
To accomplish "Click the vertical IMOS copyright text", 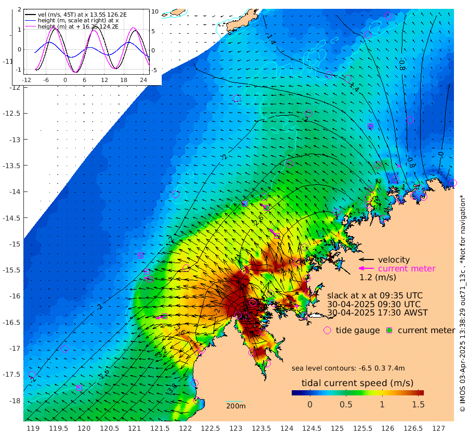I will (x=463, y=303).
